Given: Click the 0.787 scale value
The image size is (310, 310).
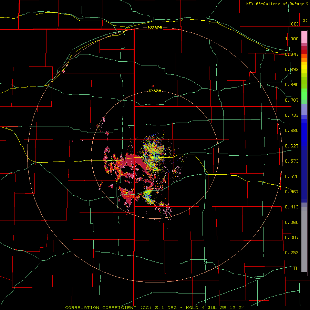Looking at the screenshot, I should [x=292, y=100].
